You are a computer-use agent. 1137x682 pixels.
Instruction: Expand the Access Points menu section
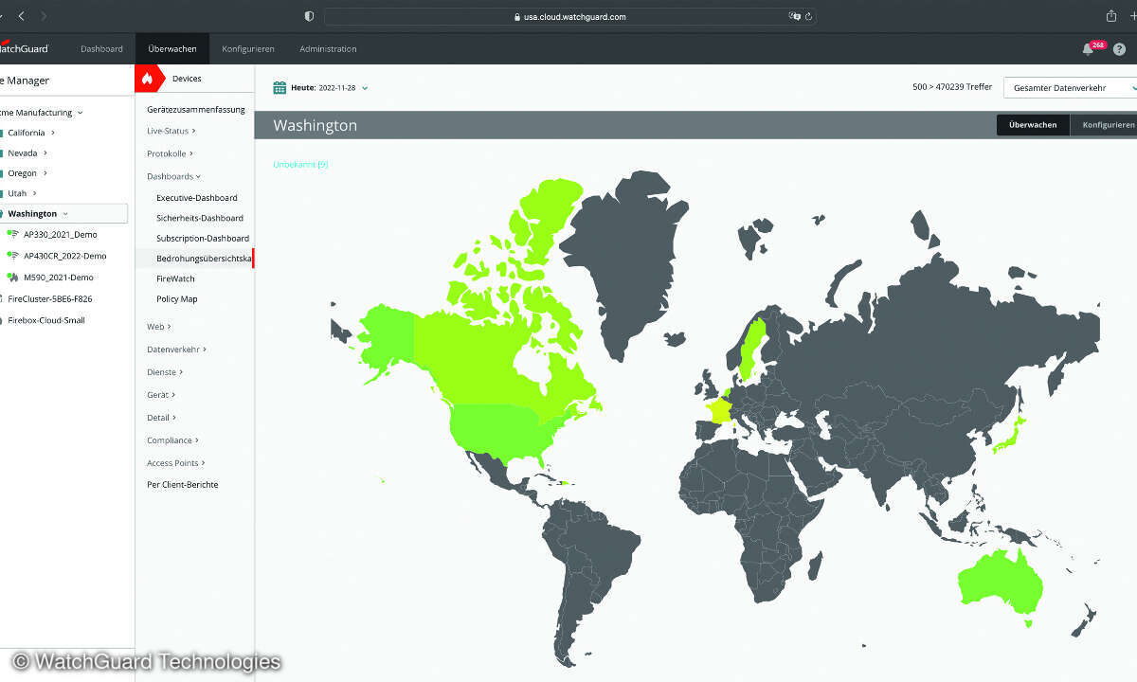(x=176, y=463)
